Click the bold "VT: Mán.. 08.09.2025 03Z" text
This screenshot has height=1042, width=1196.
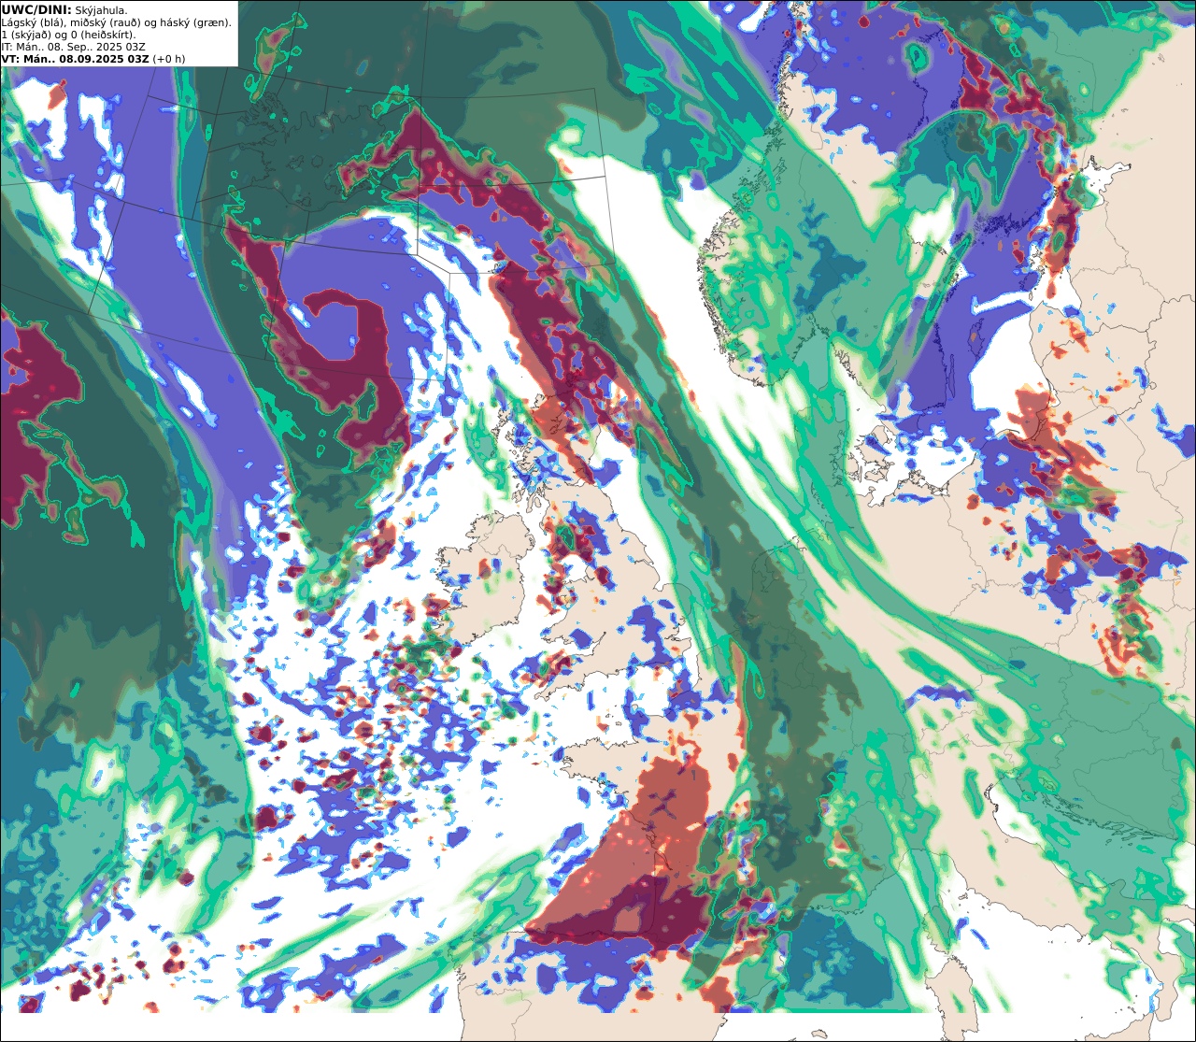[x=75, y=59]
